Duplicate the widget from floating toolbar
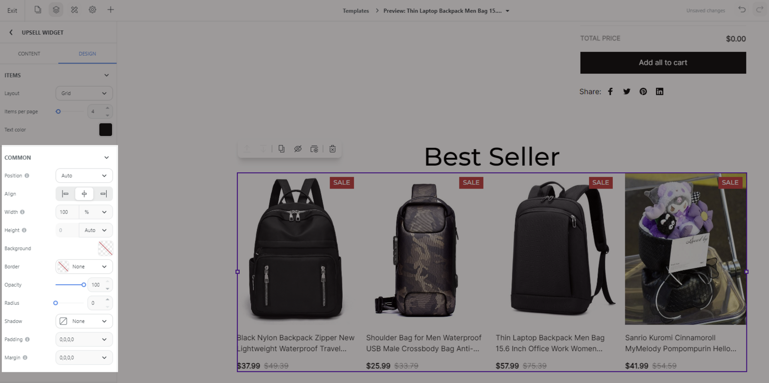This screenshot has height=383, width=769. coord(282,149)
